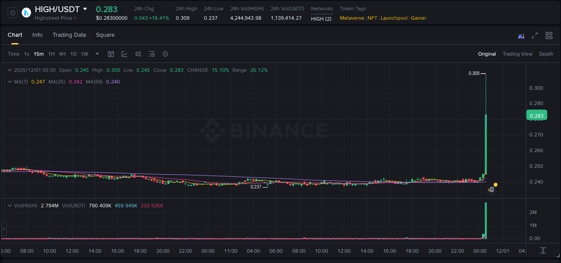Switch to the Trading Data tab
The height and width of the screenshot is (263, 561).
pos(69,35)
